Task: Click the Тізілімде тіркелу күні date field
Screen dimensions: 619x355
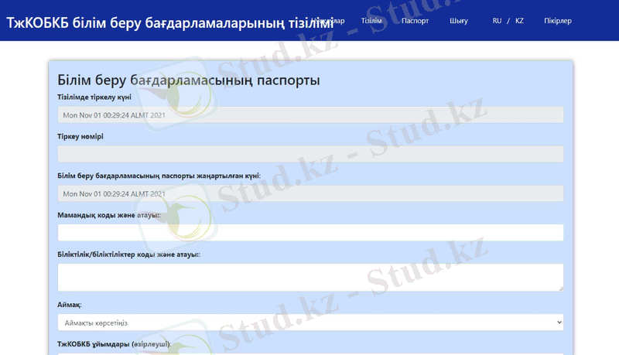Action: coord(310,115)
